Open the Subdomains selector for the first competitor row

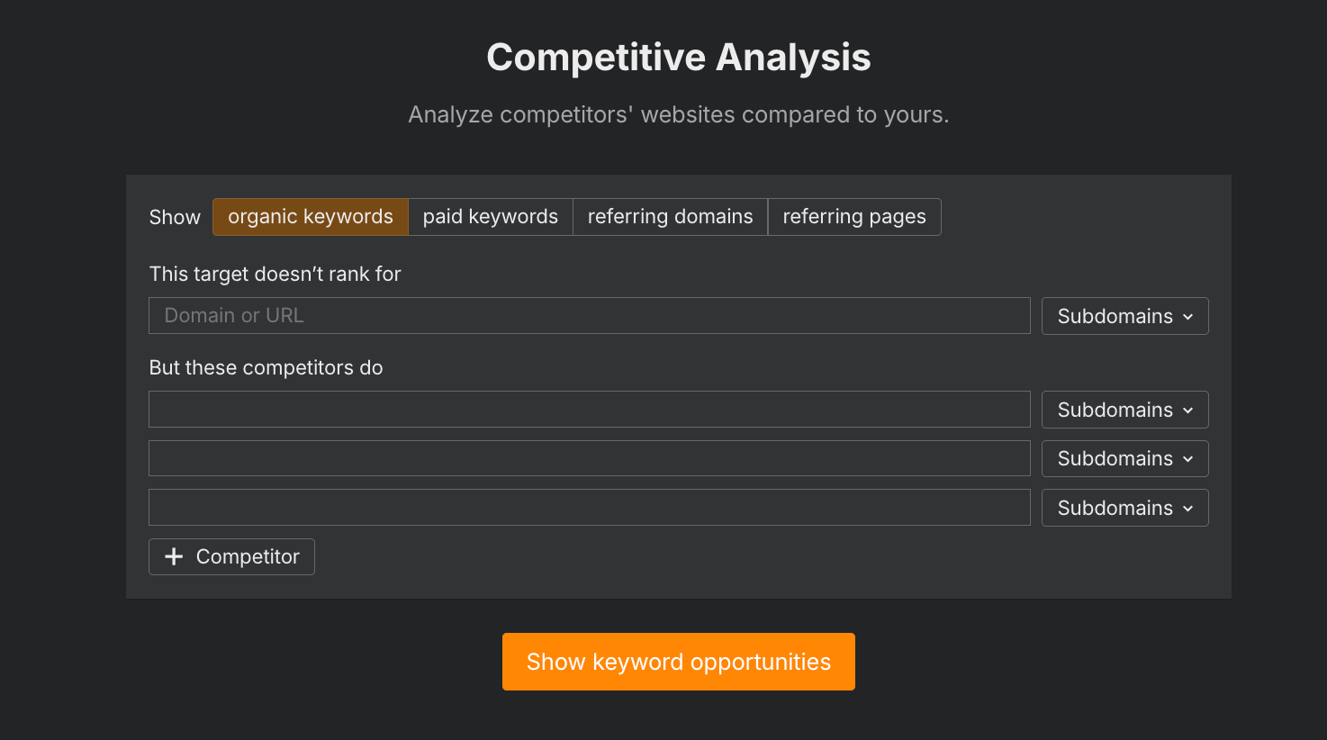pos(1124,410)
